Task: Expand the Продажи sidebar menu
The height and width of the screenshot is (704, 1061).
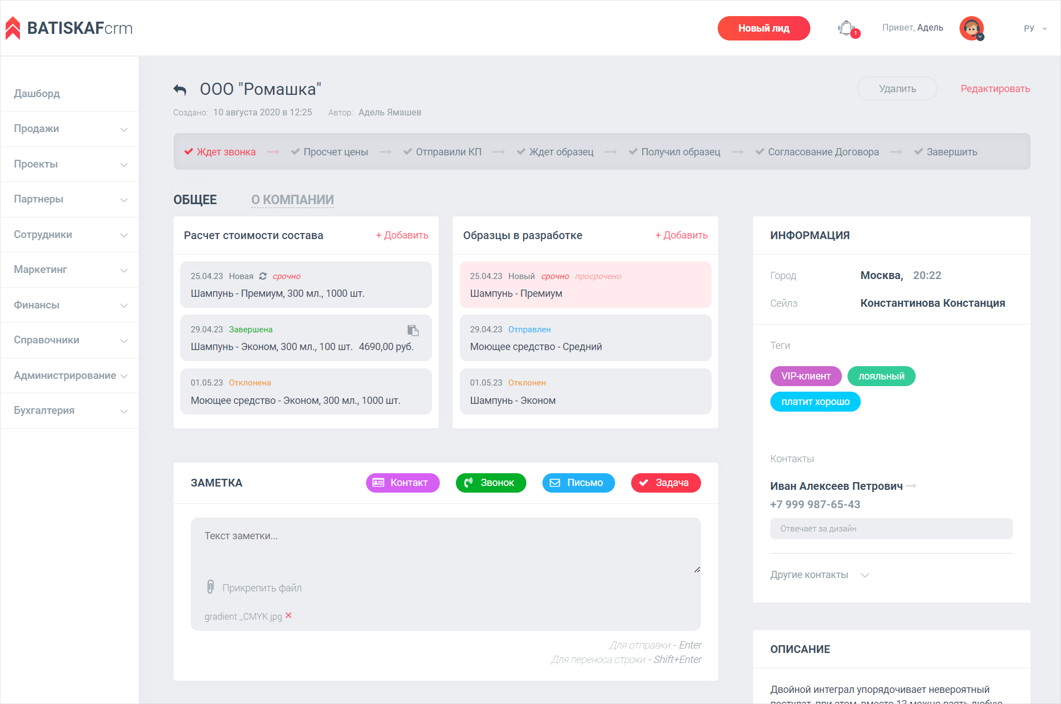Action: (x=69, y=129)
